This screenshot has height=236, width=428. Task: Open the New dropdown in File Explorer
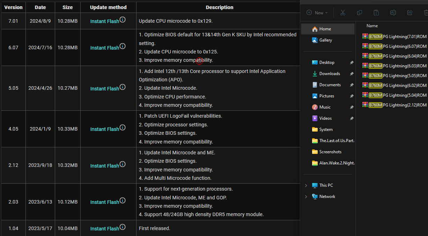317,13
